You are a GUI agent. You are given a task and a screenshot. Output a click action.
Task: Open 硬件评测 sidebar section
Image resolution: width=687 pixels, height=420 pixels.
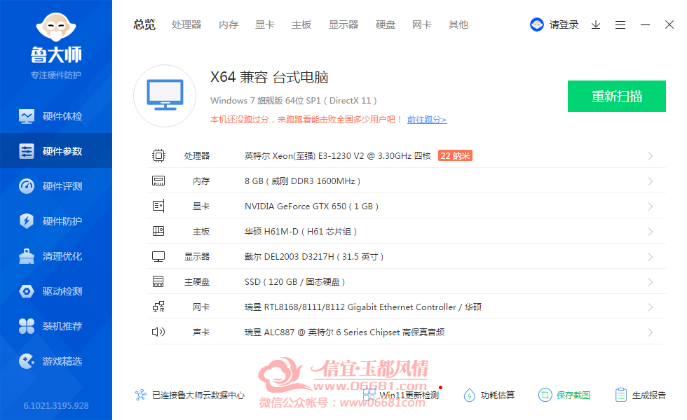56,186
